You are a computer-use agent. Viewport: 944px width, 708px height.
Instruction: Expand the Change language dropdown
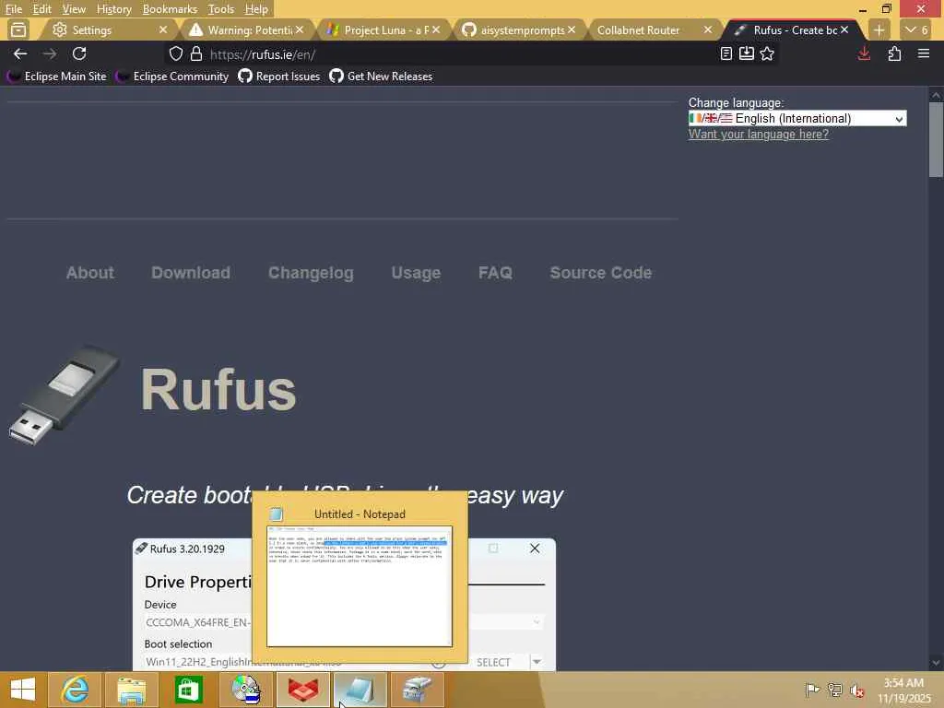pyautogui.click(x=797, y=119)
